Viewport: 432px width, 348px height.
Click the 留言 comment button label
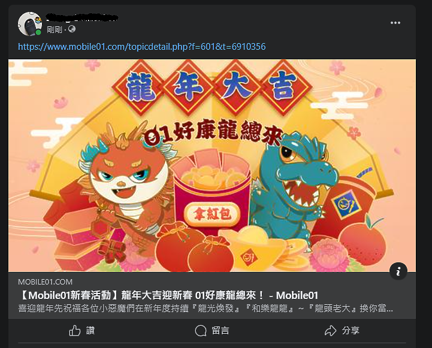(x=220, y=331)
